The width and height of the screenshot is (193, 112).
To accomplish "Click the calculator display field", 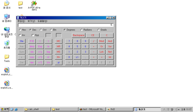I will (66, 25).
